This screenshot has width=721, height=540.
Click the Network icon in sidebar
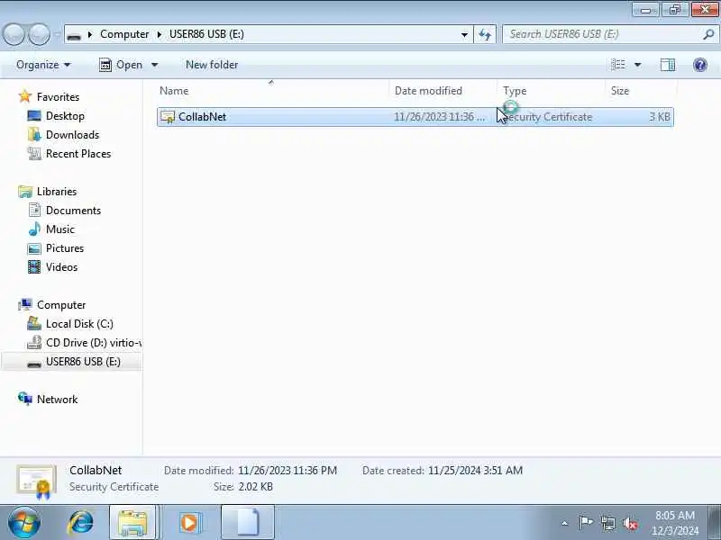25,399
